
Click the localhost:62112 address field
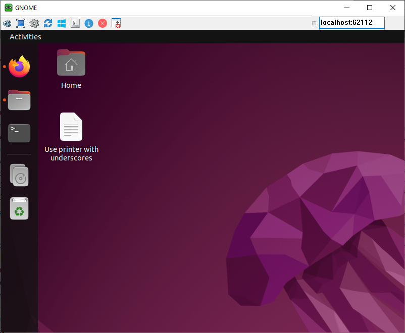click(351, 23)
